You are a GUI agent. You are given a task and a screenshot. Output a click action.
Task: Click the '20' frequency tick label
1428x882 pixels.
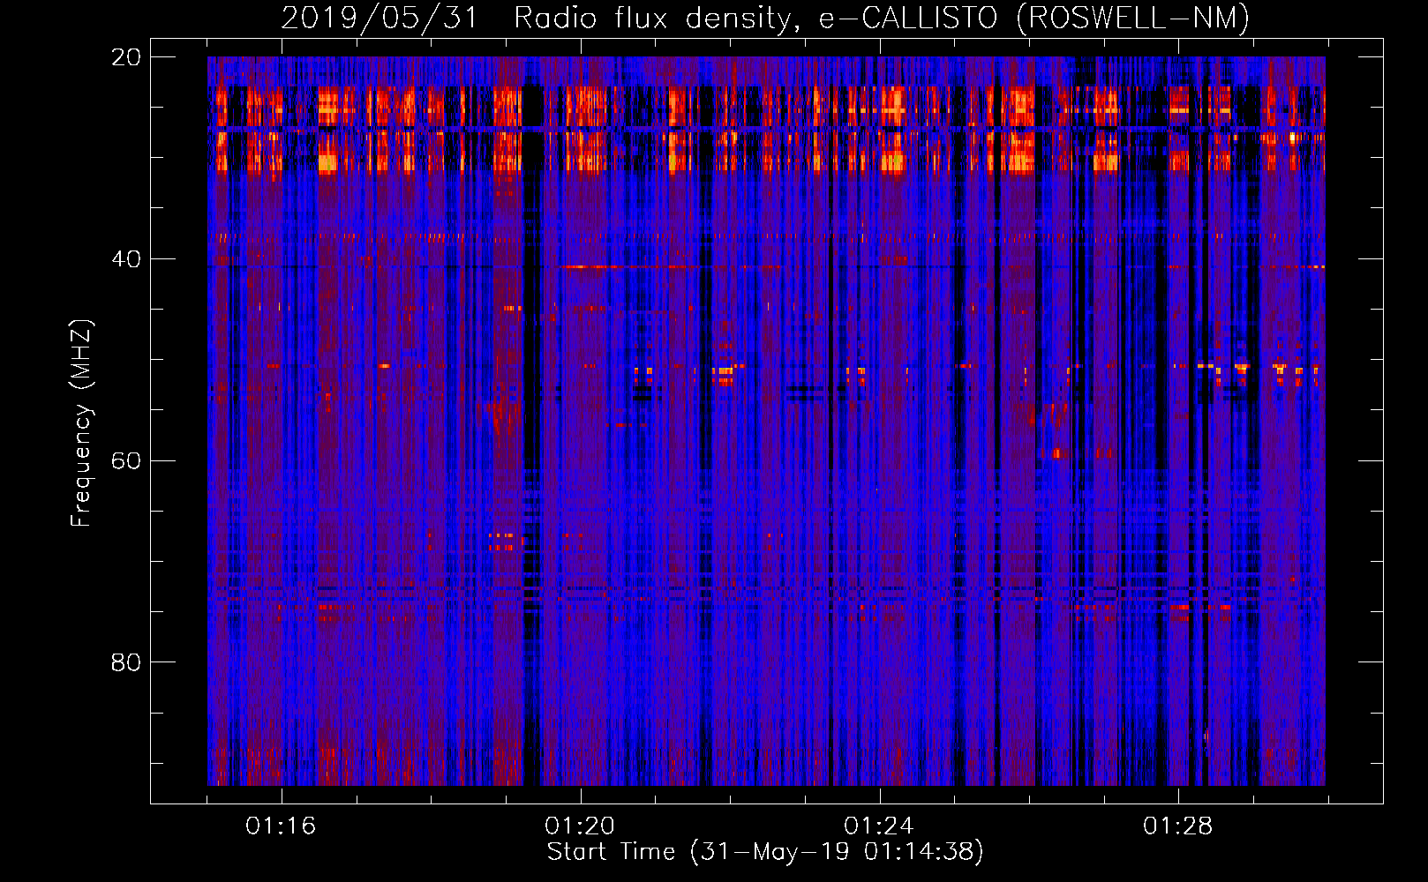126,57
